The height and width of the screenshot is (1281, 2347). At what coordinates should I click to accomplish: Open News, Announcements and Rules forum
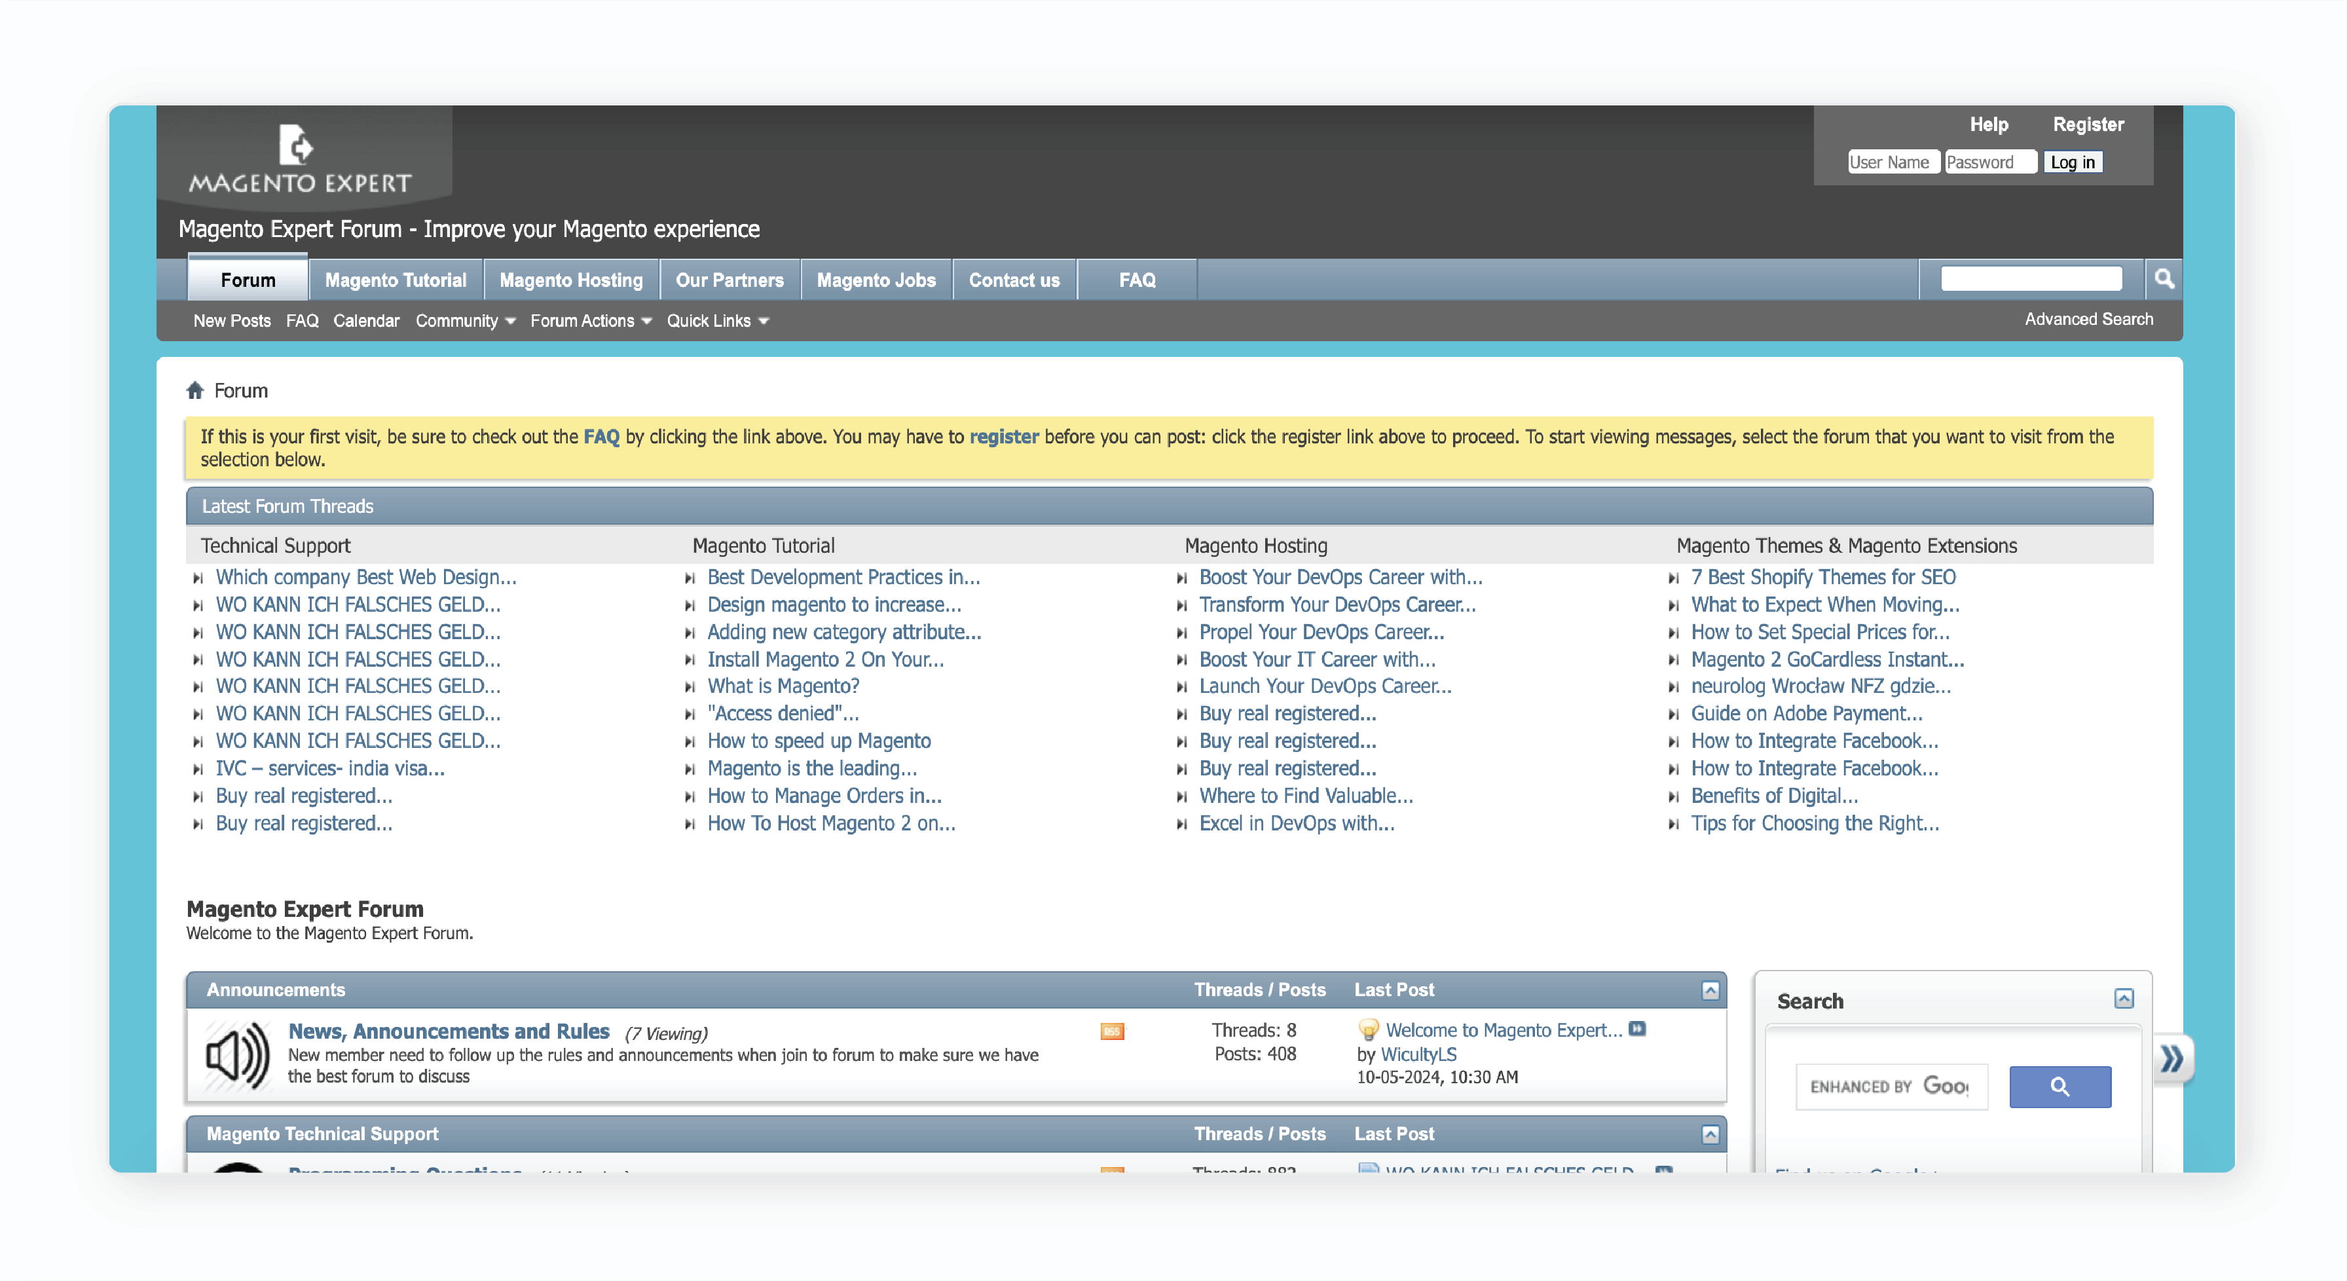coord(449,1031)
